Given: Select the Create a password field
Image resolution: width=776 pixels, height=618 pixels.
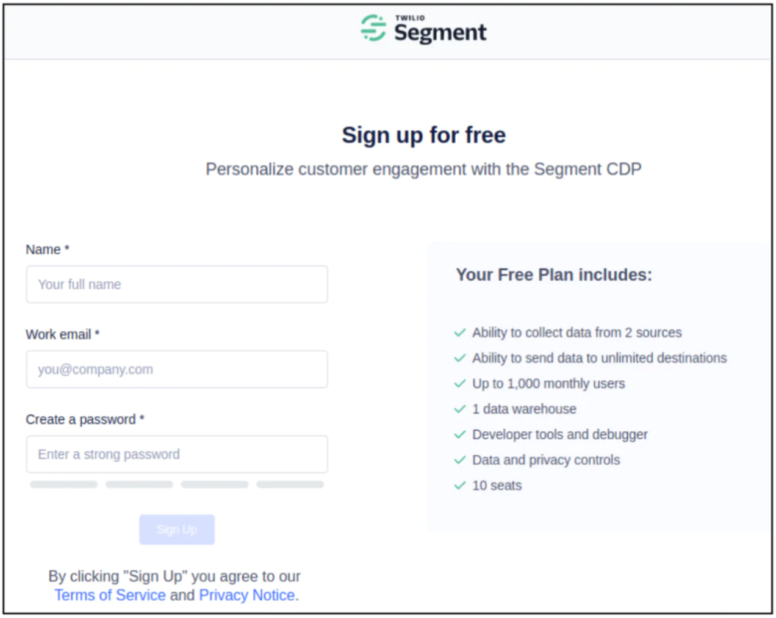Looking at the screenshot, I should click(x=177, y=455).
